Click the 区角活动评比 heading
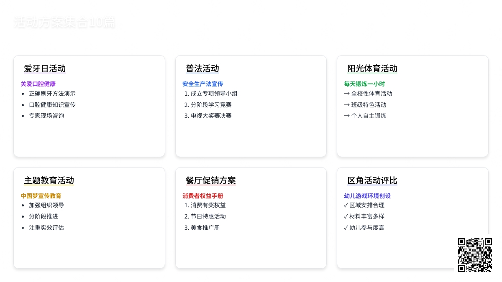 [372, 180]
